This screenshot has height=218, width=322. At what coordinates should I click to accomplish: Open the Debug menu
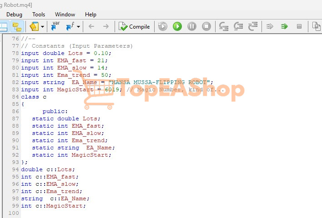click(x=14, y=15)
